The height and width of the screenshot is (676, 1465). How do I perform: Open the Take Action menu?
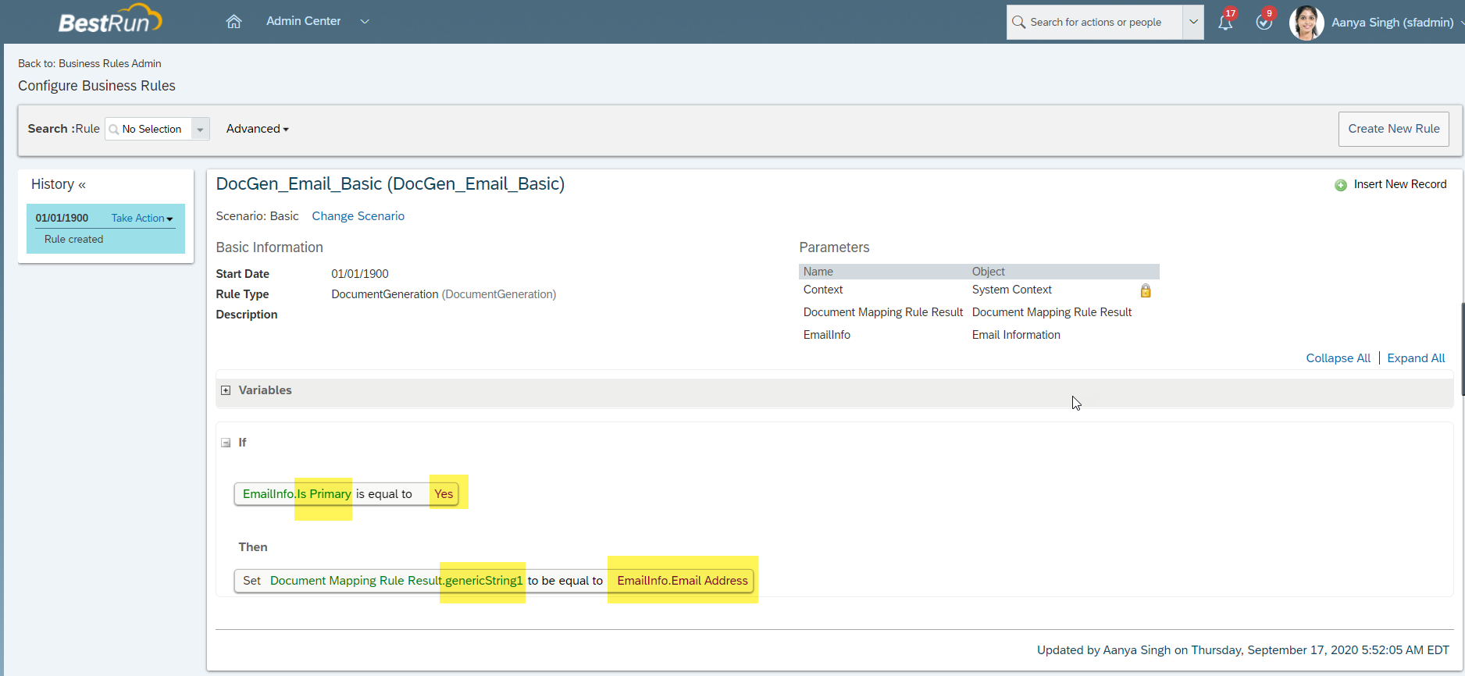coord(142,218)
